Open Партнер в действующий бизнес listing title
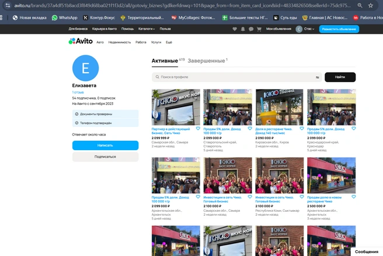Screen dimensions: 383x256 (170, 131)
